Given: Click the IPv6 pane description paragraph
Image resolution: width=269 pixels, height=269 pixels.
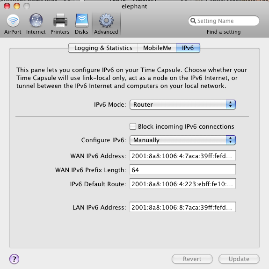Looking at the screenshot, I should tap(132, 78).
